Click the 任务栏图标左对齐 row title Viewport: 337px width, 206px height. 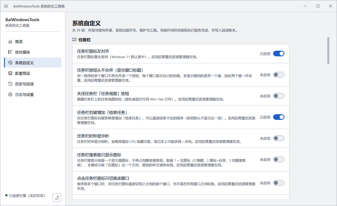(x=93, y=51)
